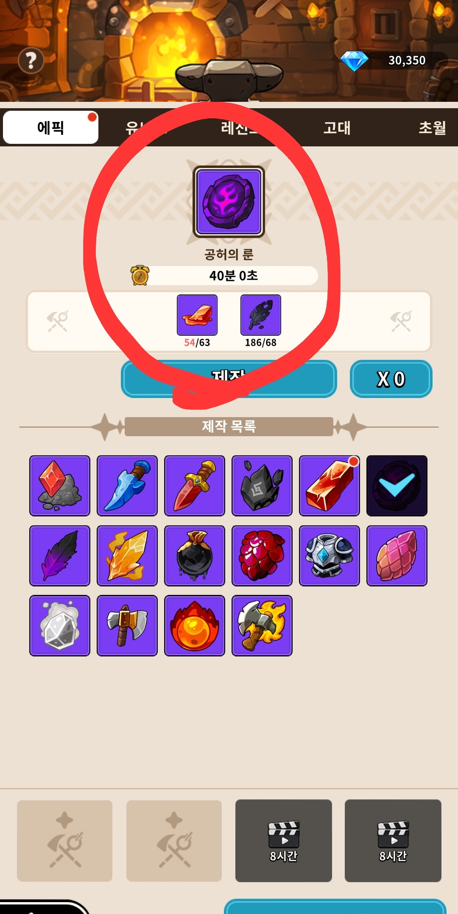The height and width of the screenshot is (914, 458).
Task: Switch to the 에픽 tab
Action: point(51,127)
